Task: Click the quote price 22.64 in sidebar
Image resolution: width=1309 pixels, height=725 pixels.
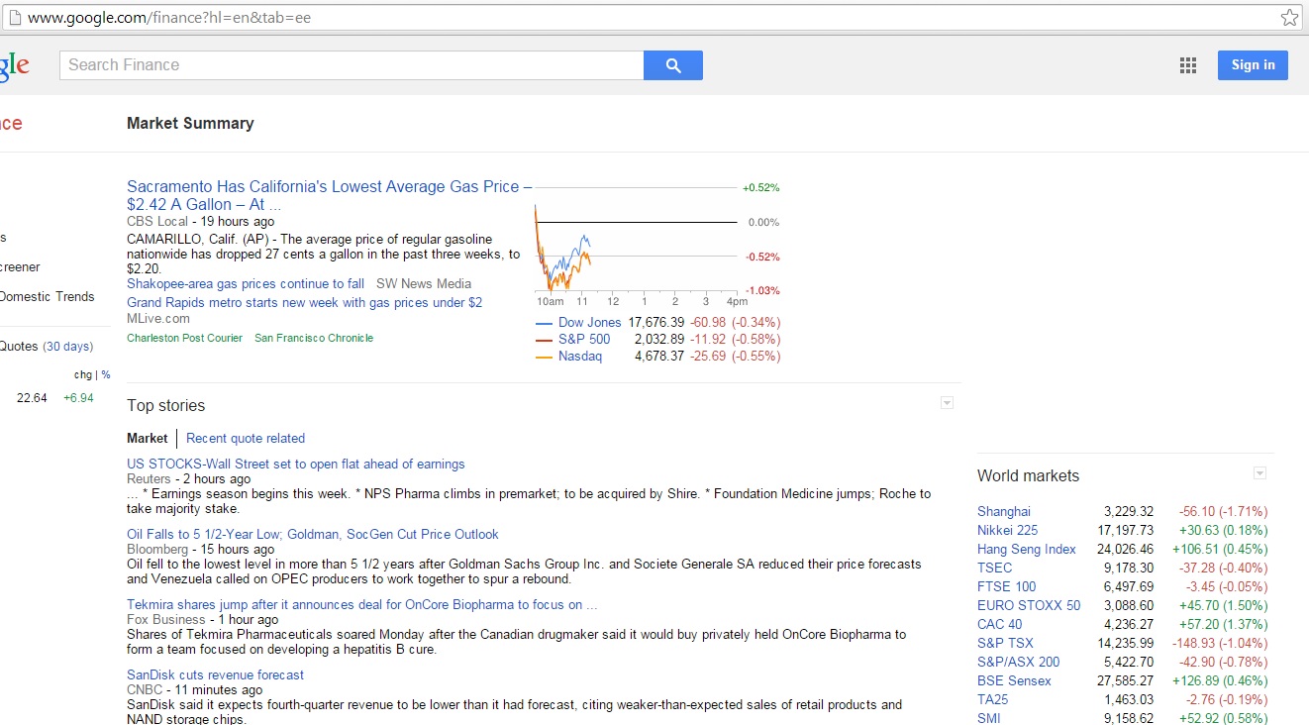Action: [32, 397]
